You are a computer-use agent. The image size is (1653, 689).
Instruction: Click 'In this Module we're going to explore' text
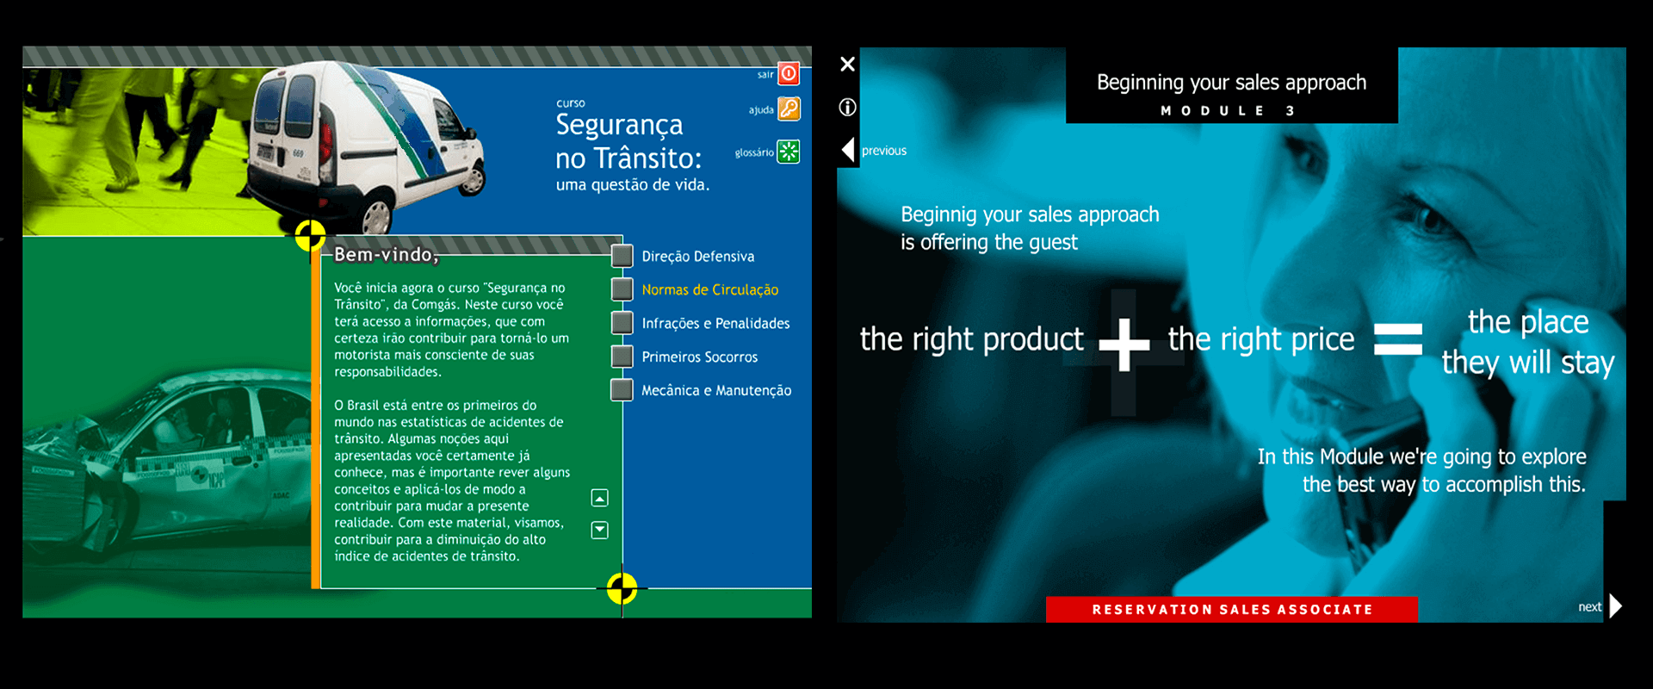[1421, 456]
